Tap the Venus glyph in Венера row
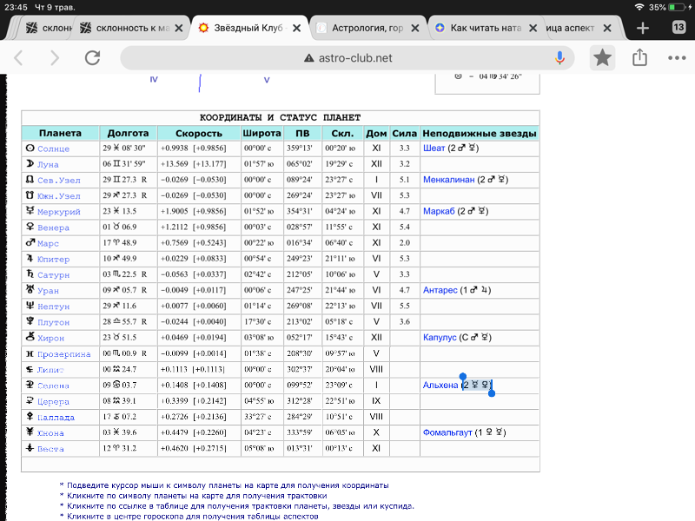The height and width of the screenshot is (521, 695). 30,227
